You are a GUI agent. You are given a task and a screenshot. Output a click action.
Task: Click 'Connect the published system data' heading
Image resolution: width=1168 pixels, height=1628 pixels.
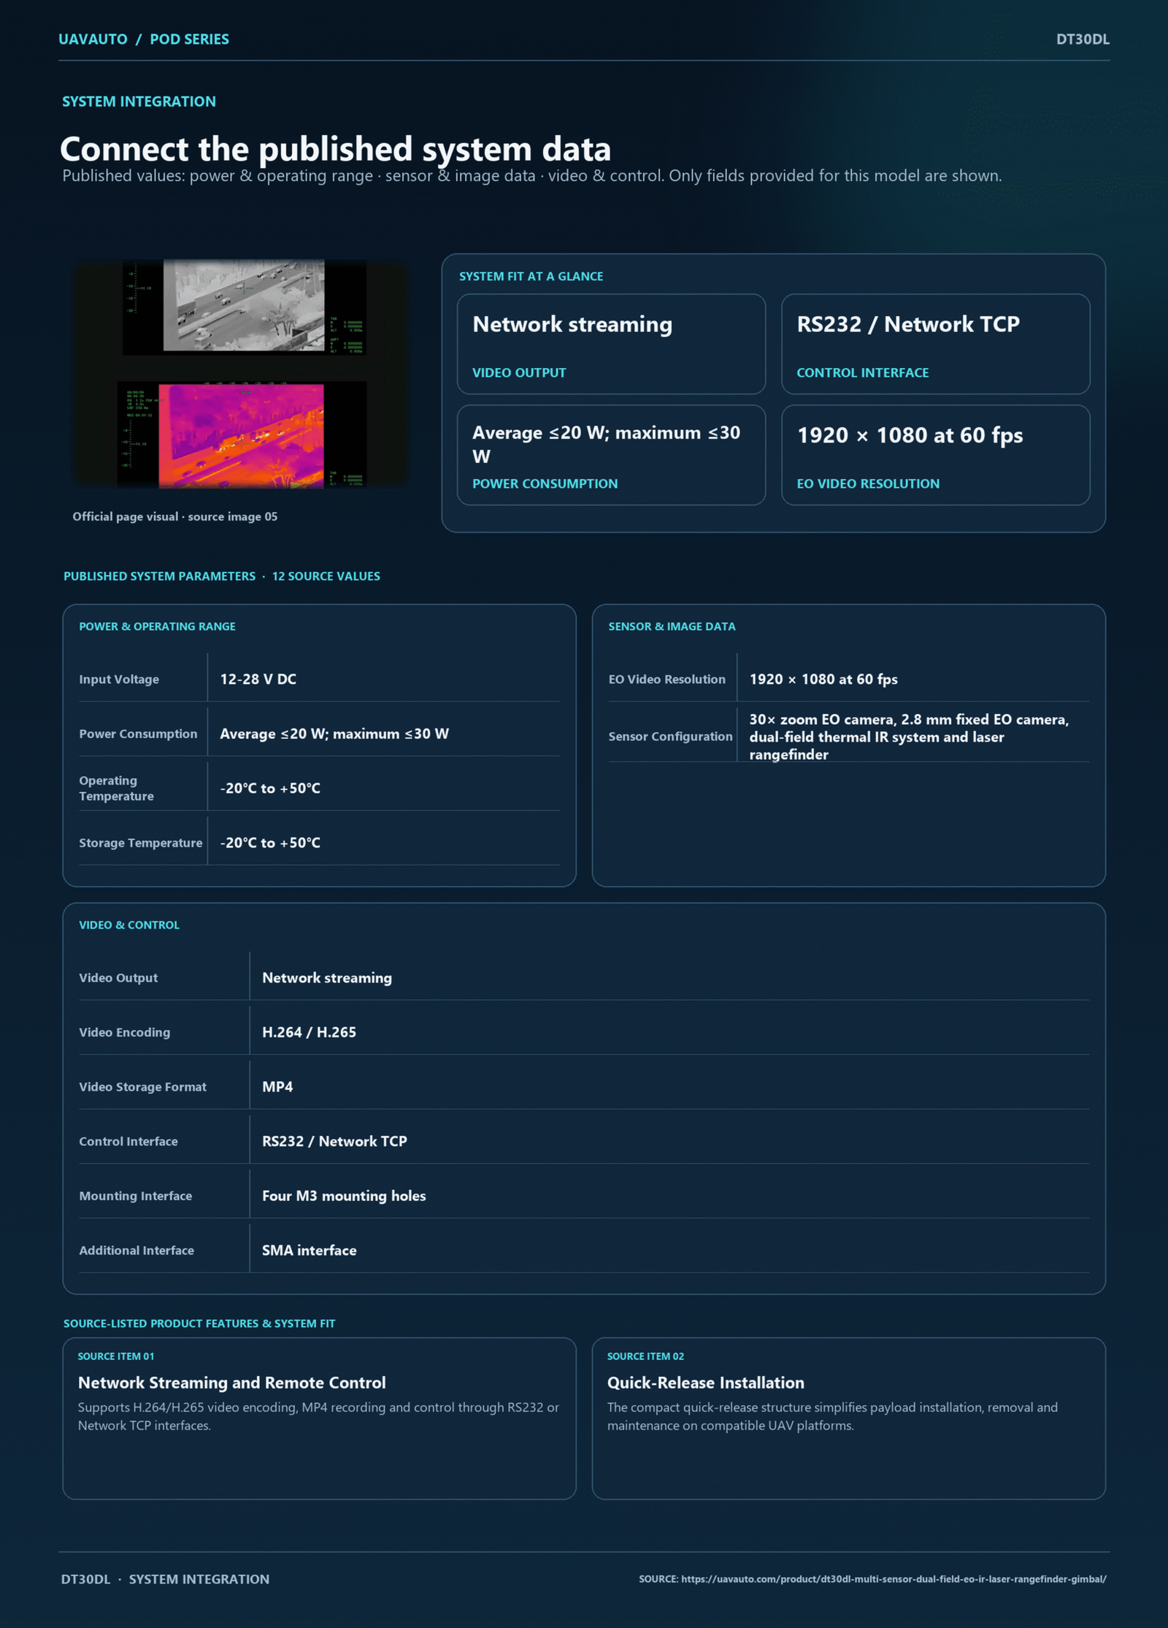click(x=335, y=149)
